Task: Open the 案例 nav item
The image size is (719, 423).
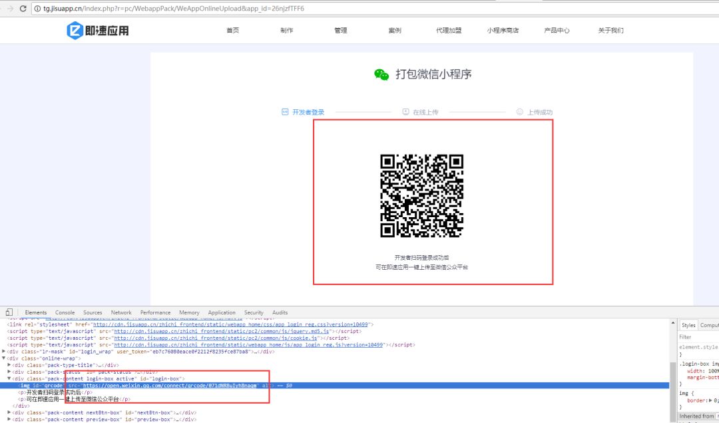Action: (x=395, y=30)
